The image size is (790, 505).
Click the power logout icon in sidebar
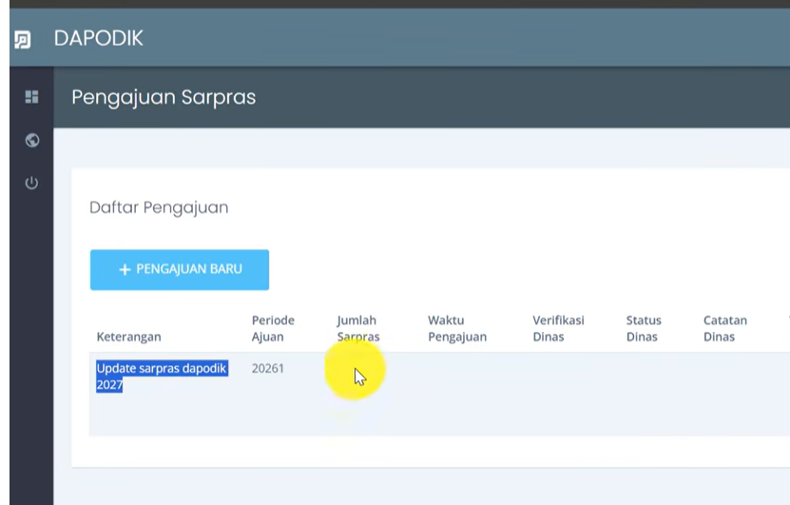click(31, 183)
